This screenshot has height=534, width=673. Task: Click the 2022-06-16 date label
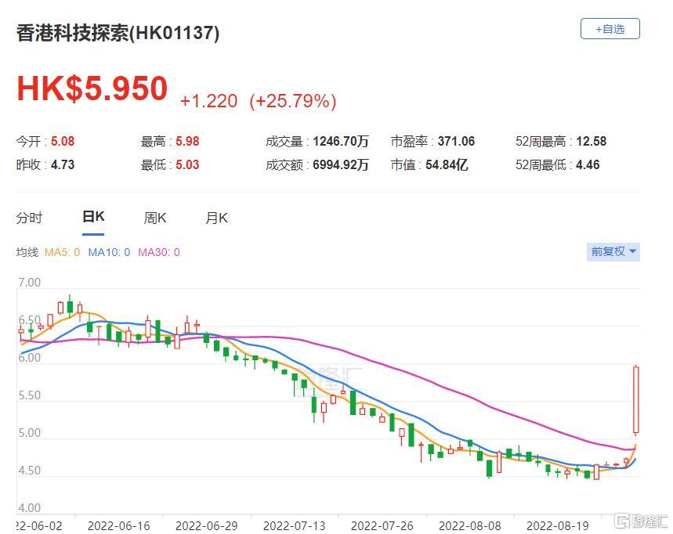[x=119, y=526]
